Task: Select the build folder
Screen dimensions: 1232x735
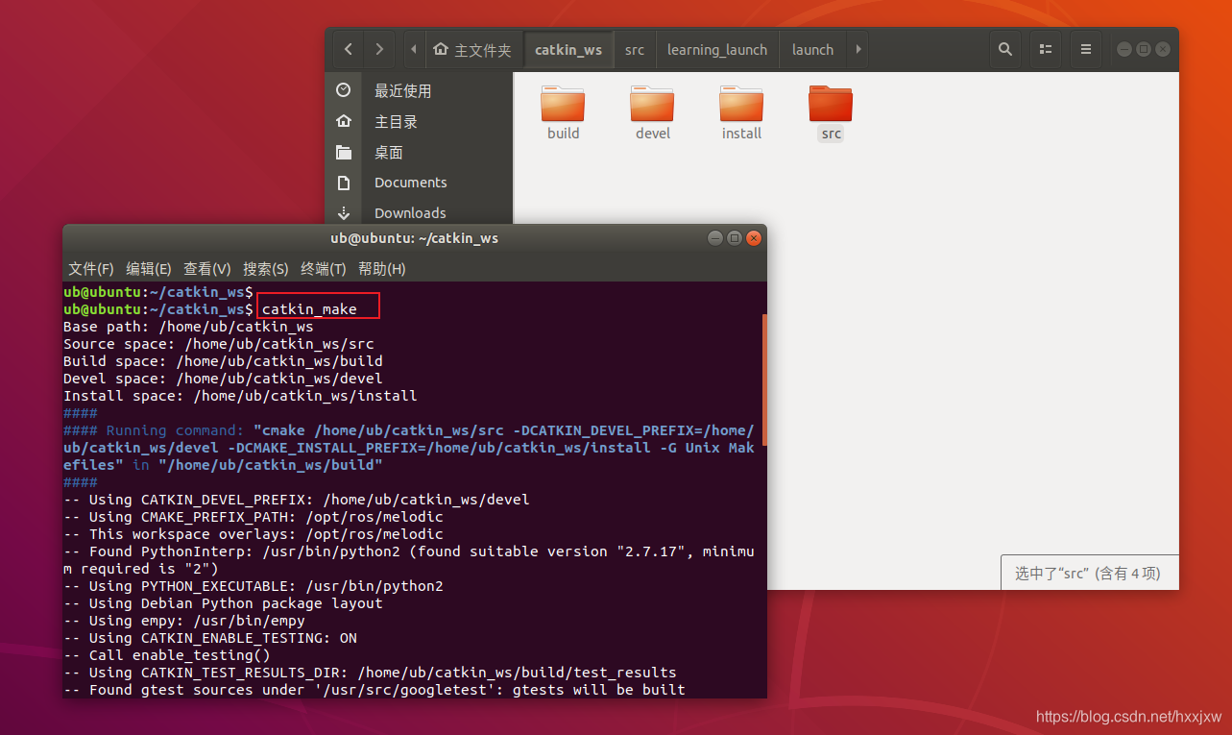Action: click(563, 112)
